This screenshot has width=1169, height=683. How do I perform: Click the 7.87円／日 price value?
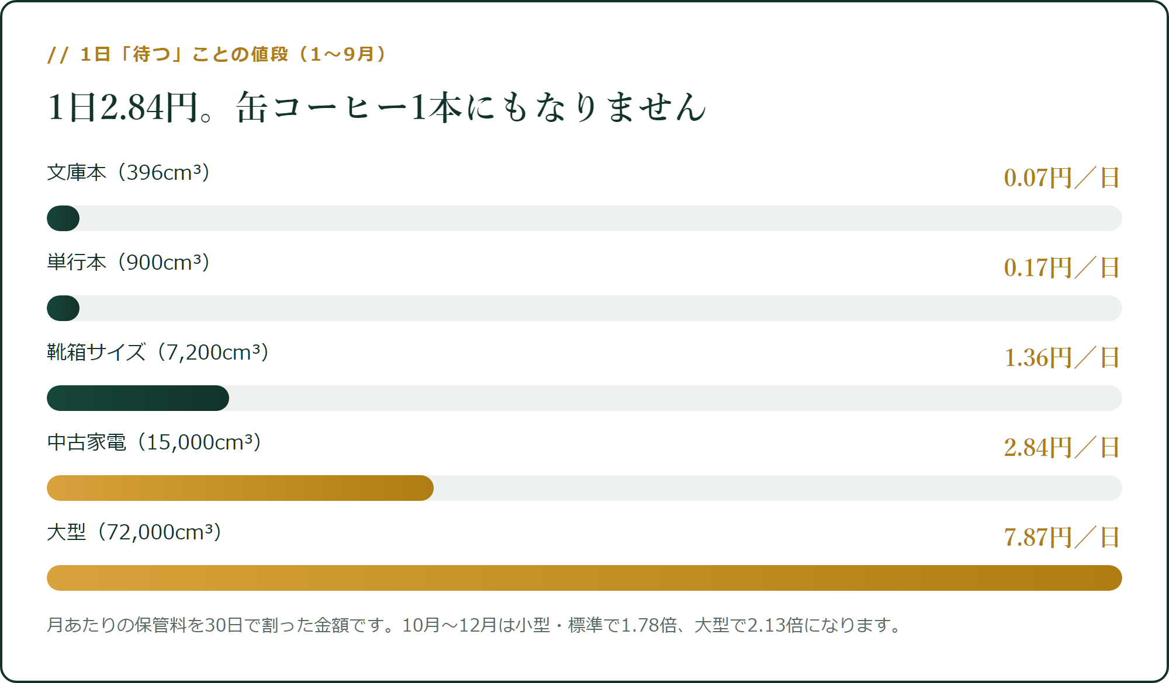pyautogui.click(x=1062, y=538)
